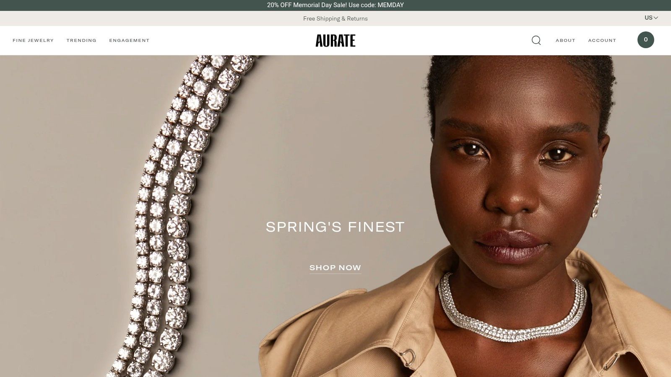Go to the About page
This screenshot has width=671, height=377.
tap(565, 41)
